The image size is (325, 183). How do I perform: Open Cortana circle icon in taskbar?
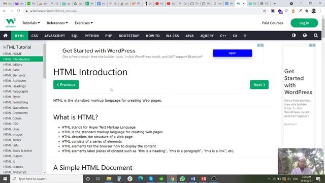[x=88, y=178]
